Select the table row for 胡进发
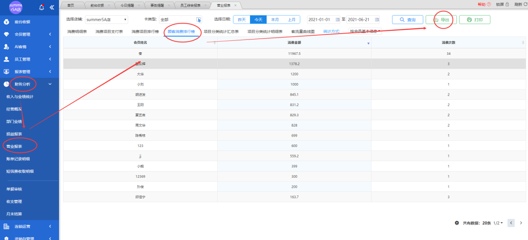This screenshot has height=240, width=528. (x=294, y=94)
